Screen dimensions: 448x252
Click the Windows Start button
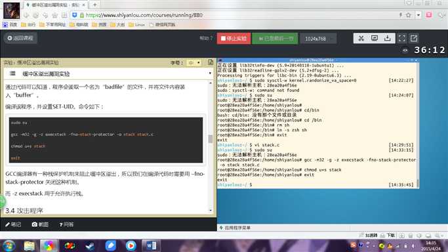(x=9, y=245)
